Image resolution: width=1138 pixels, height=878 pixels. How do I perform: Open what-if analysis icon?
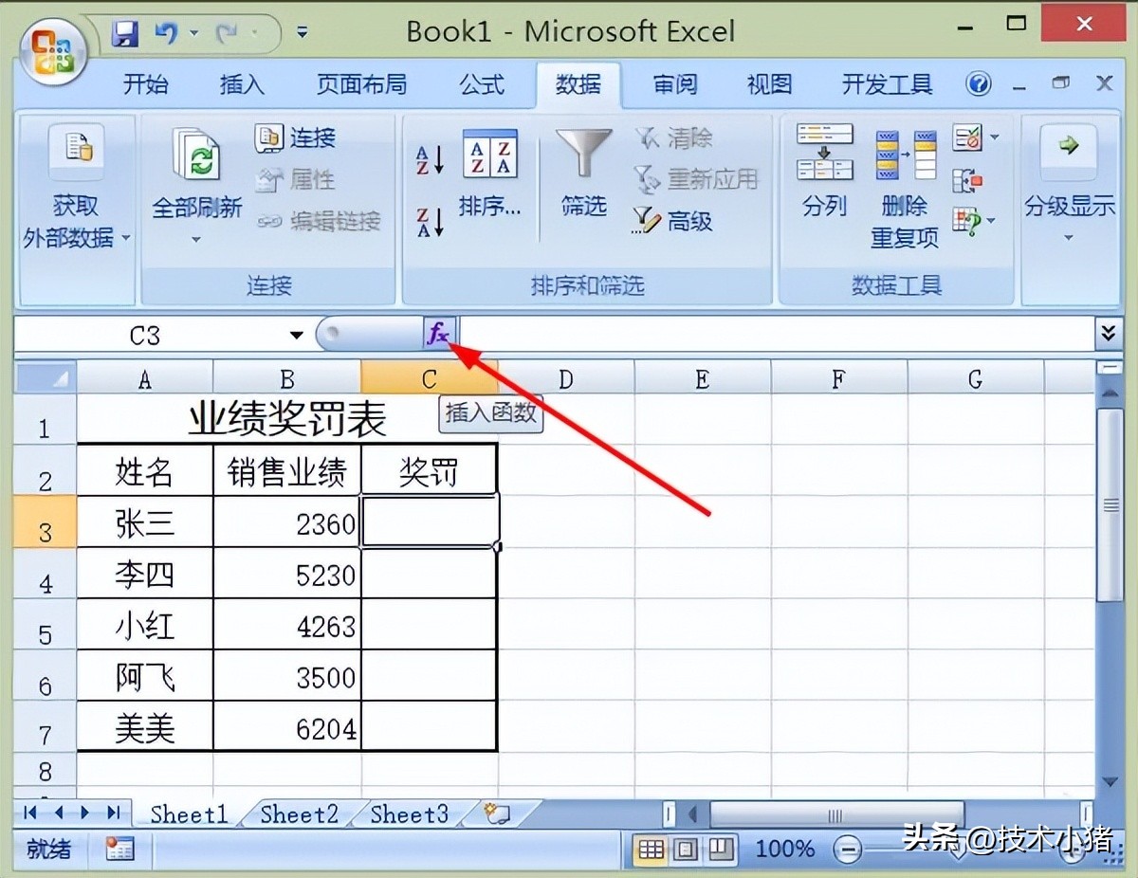tap(967, 222)
